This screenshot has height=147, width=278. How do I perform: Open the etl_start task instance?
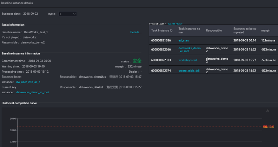click(184, 41)
